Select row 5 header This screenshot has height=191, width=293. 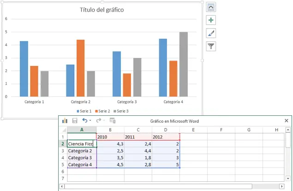(63, 164)
